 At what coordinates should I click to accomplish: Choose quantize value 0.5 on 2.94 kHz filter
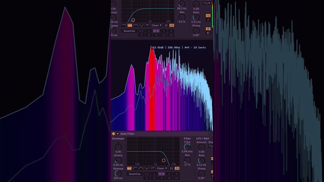(147, 174)
